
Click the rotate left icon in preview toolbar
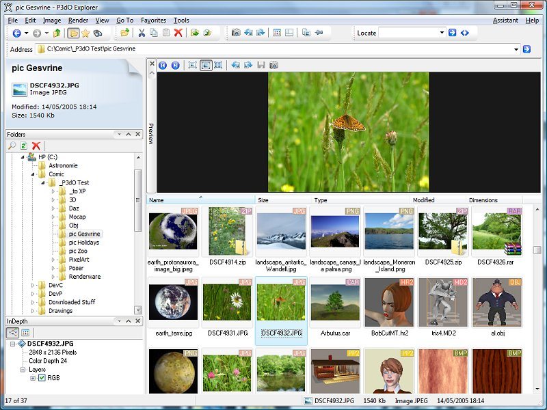coord(235,65)
